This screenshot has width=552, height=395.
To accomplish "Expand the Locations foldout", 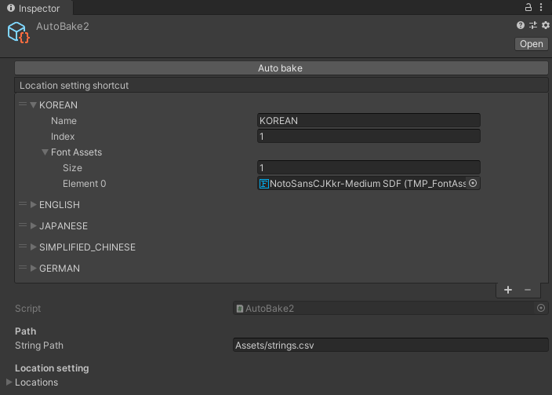I will click(9, 382).
